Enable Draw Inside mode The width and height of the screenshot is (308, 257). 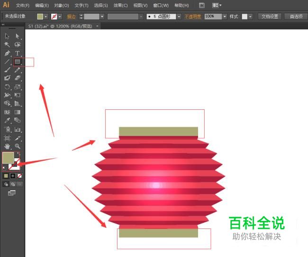(19, 184)
